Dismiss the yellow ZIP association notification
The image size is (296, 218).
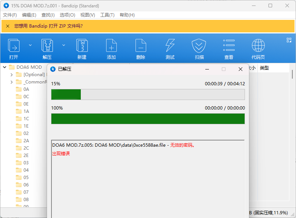(8, 26)
